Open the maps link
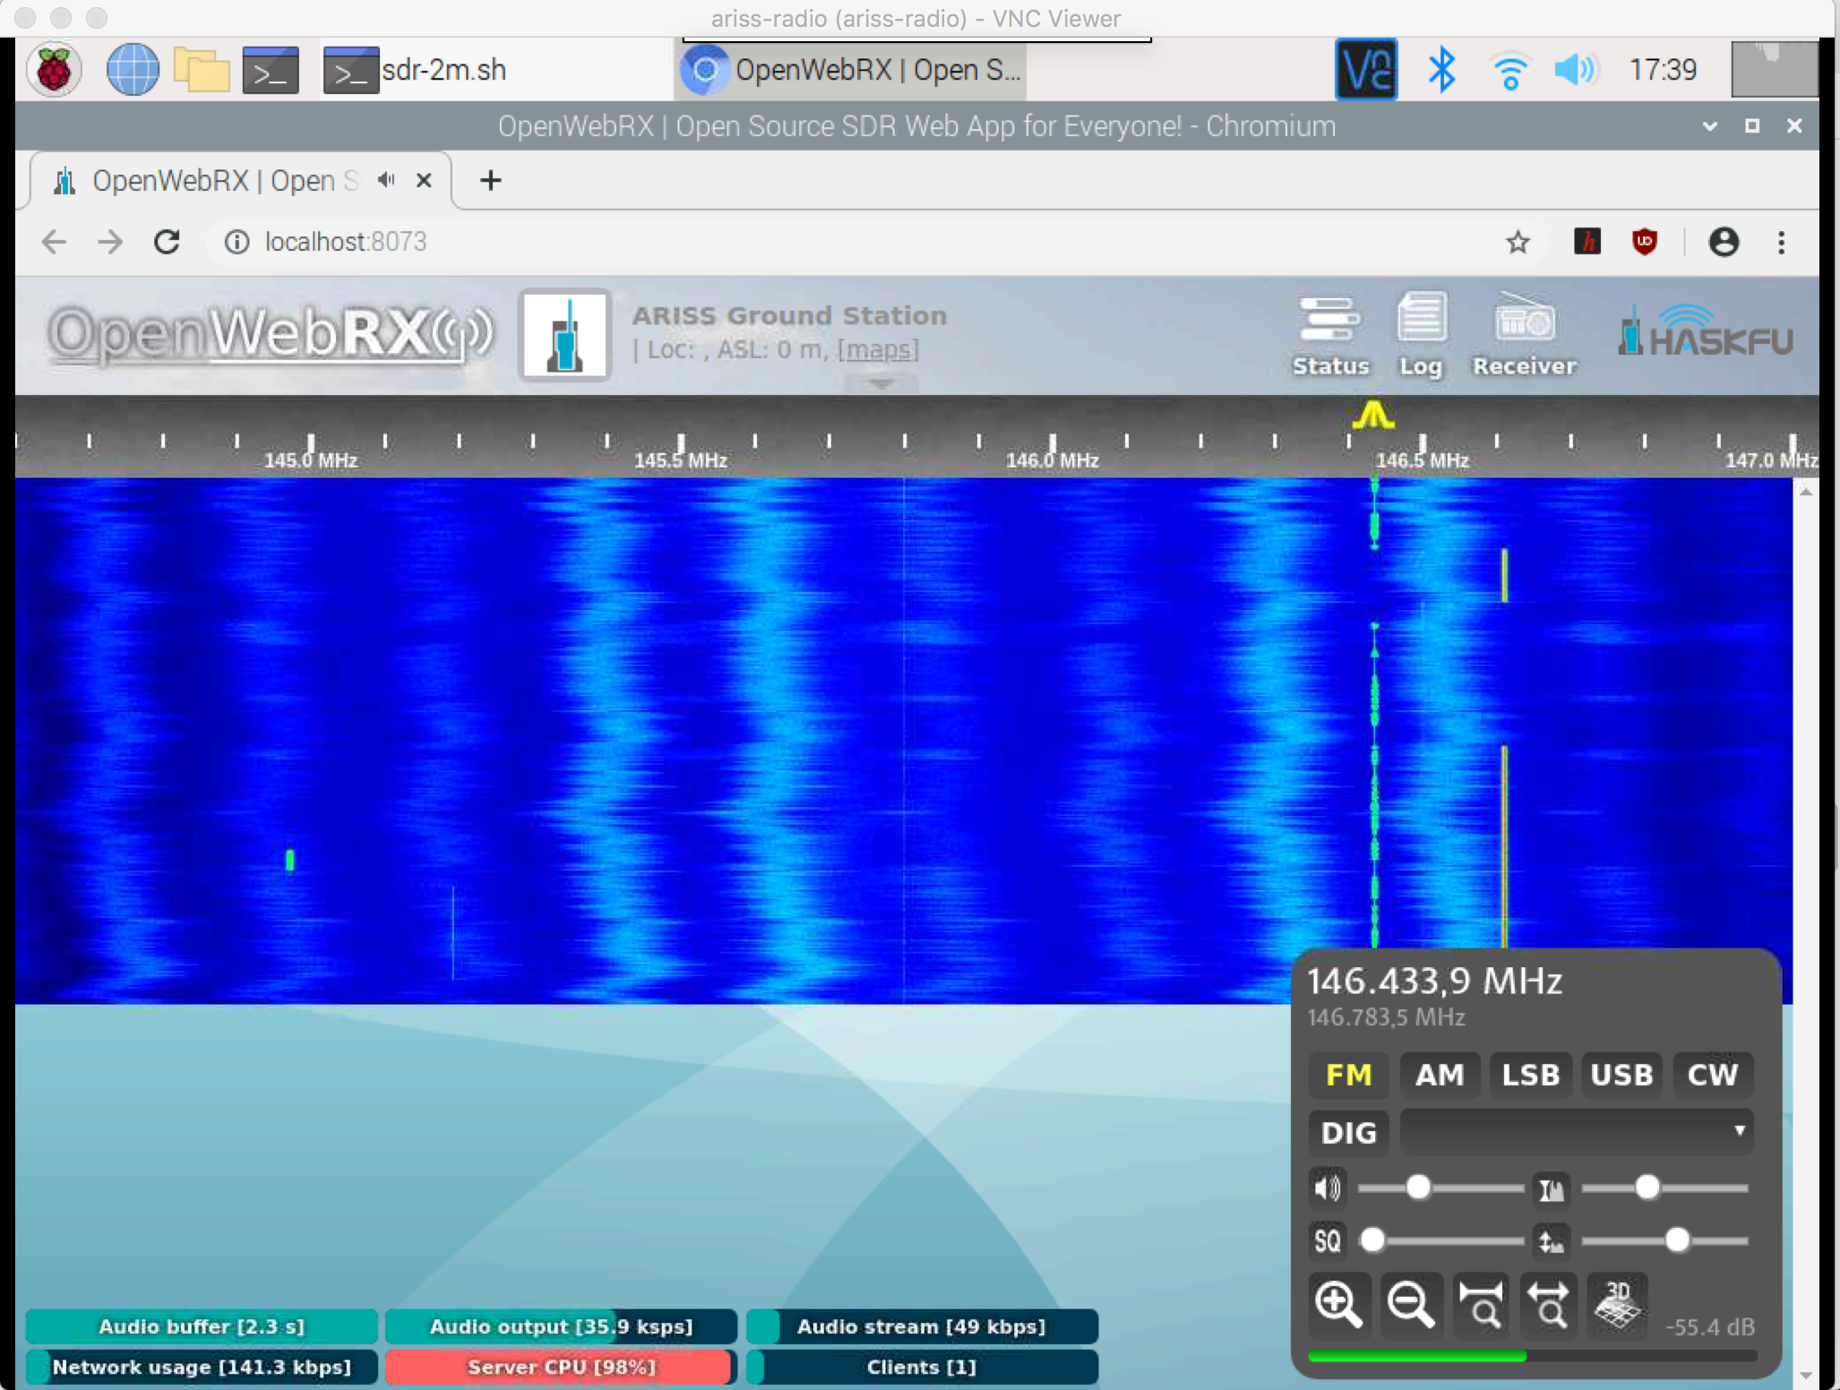The image size is (1840, 1390). 879,349
